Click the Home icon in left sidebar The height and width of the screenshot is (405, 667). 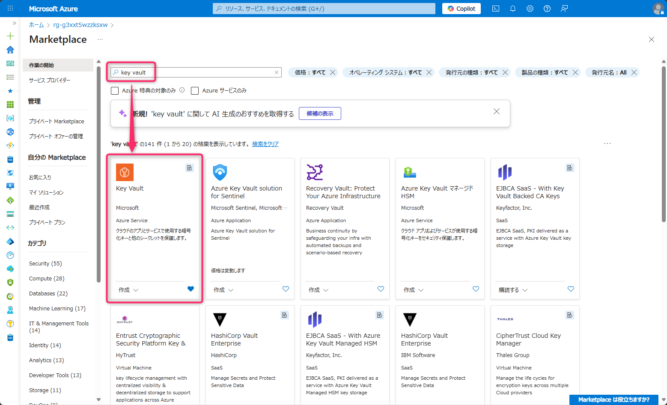pyautogui.click(x=10, y=50)
